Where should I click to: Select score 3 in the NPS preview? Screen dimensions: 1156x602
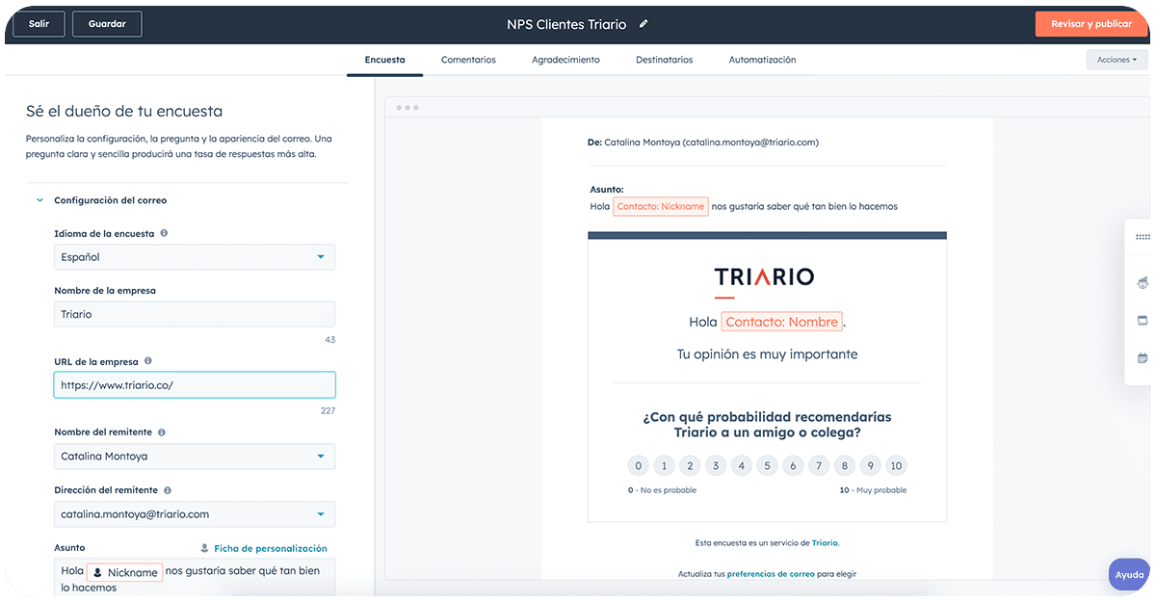click(x=716, y=466)
